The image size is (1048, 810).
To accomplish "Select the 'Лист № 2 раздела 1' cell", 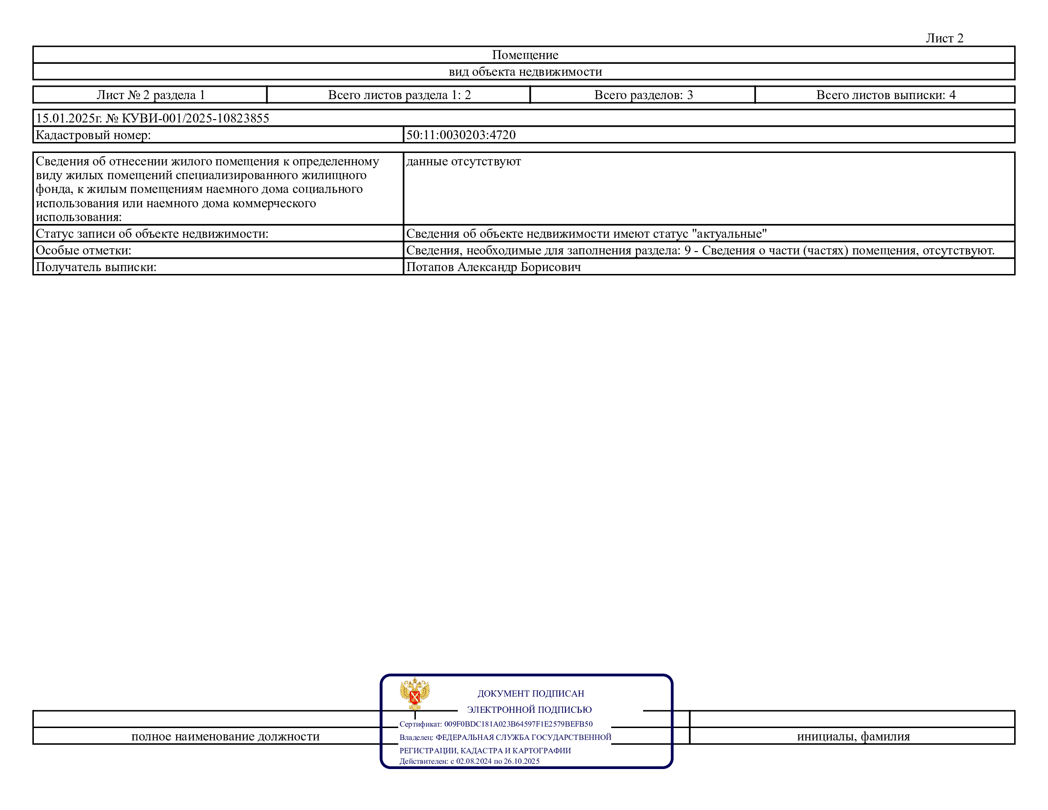I will click(x=151, y=95).
